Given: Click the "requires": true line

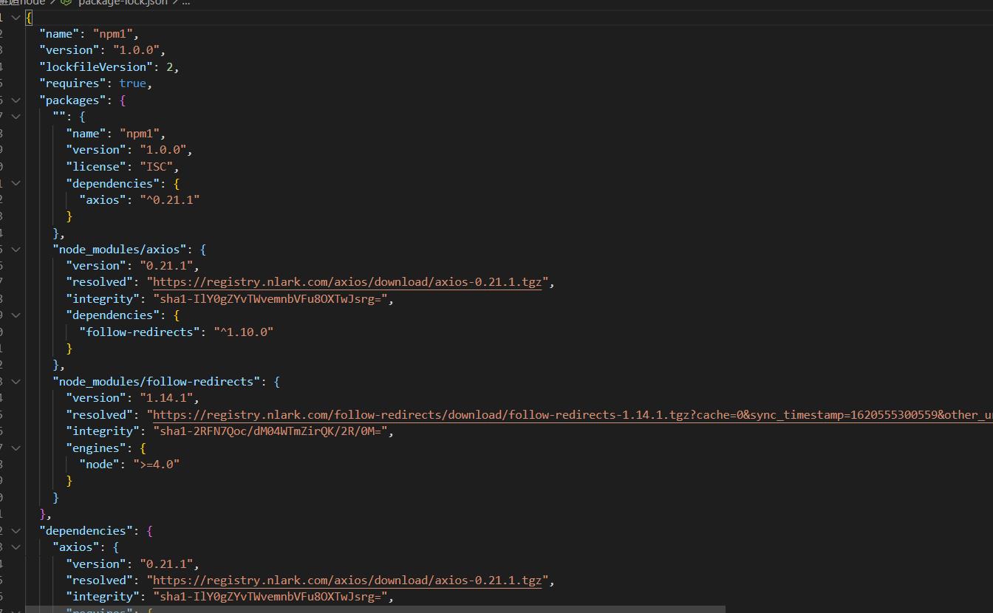Looking at the screenshot, I should pos(95,83).
